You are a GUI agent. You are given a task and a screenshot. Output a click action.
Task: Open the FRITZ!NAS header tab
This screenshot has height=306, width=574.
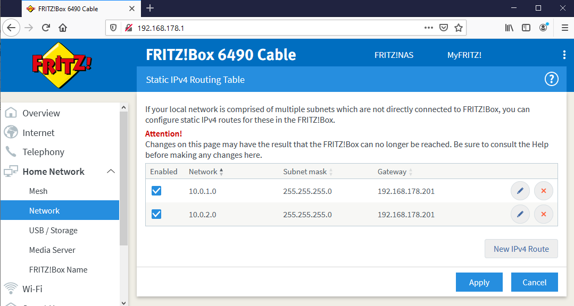click(x=394, y=55)
